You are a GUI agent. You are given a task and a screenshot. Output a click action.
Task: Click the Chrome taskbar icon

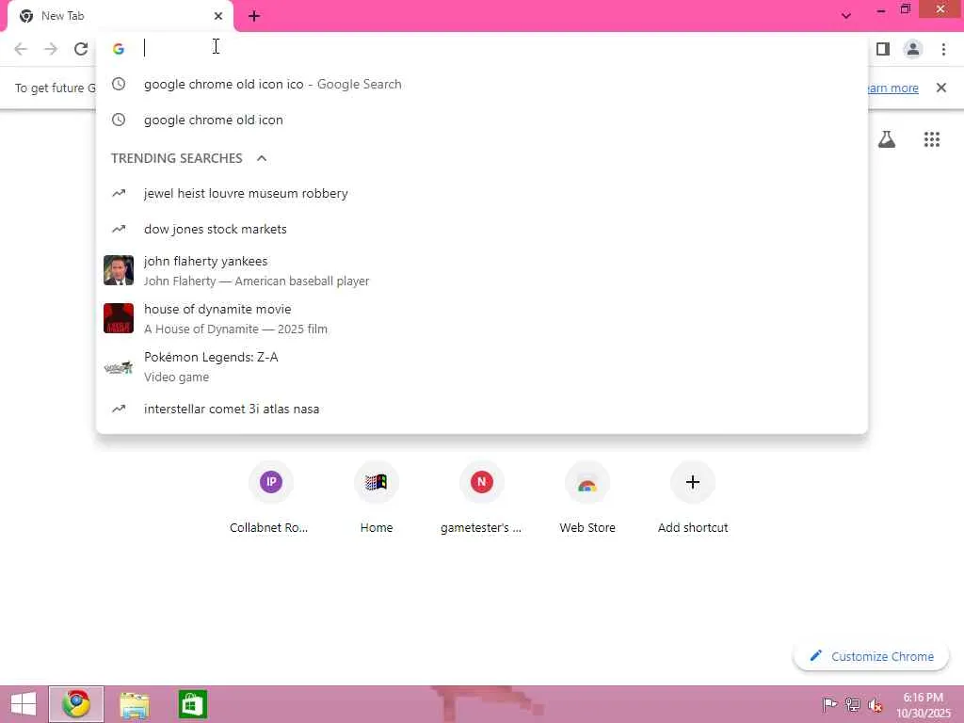76,704
